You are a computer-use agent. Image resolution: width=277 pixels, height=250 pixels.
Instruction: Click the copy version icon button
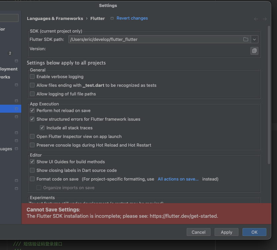pyautogui.click(x=254, y=51)
